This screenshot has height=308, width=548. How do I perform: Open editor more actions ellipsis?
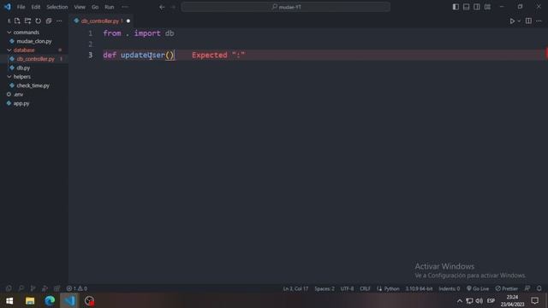tap(539, 21)
